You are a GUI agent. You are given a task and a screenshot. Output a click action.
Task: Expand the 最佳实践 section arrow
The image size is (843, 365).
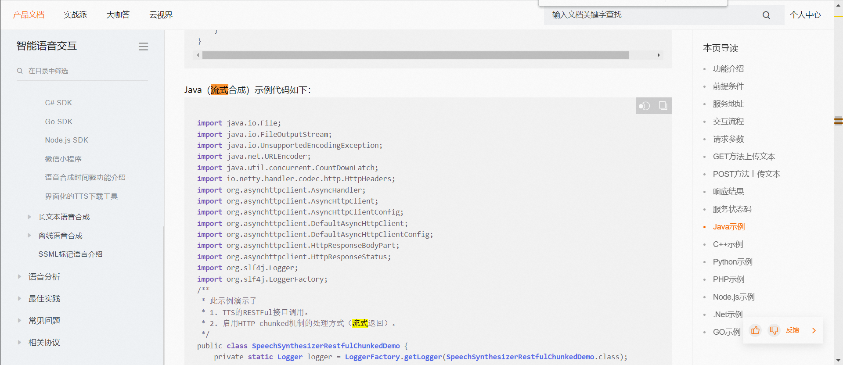pos(19,298)
